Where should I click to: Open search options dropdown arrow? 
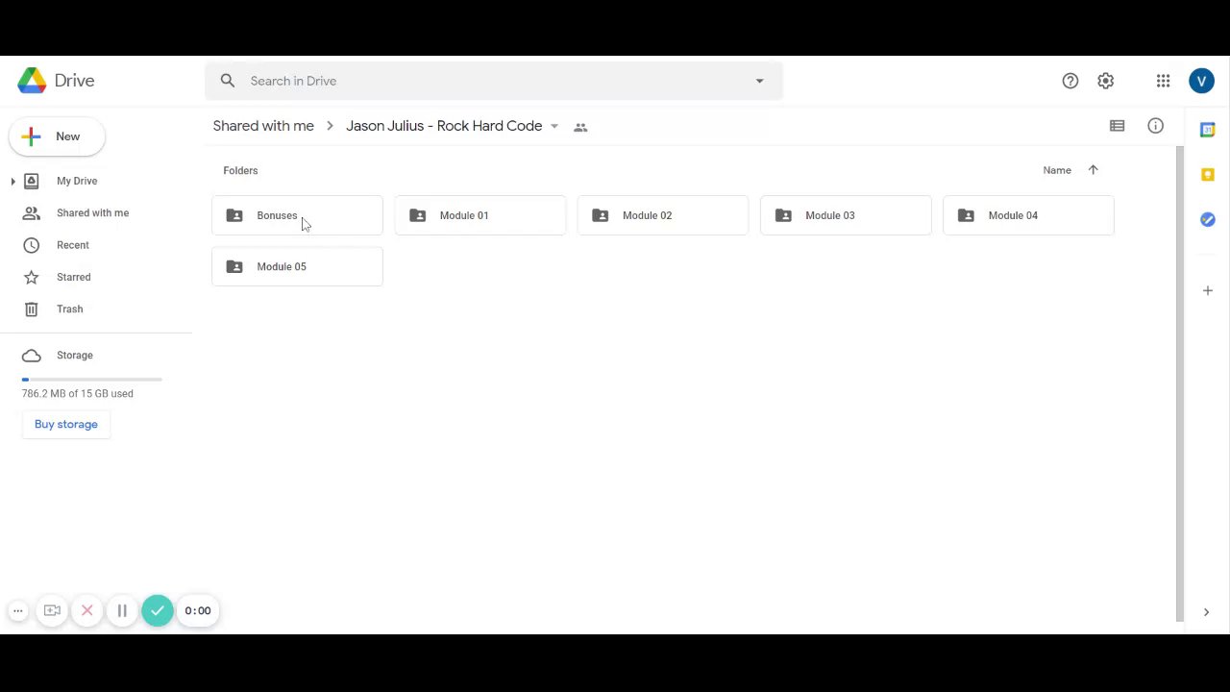[x=759, y=81]
